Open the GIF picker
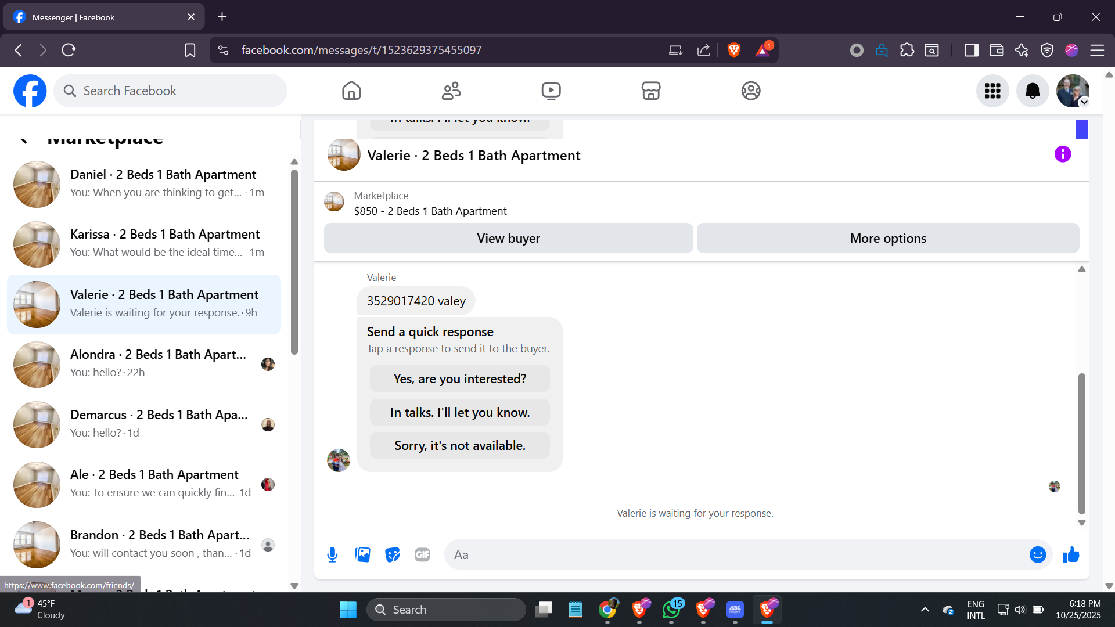 (x=422, y=555)
